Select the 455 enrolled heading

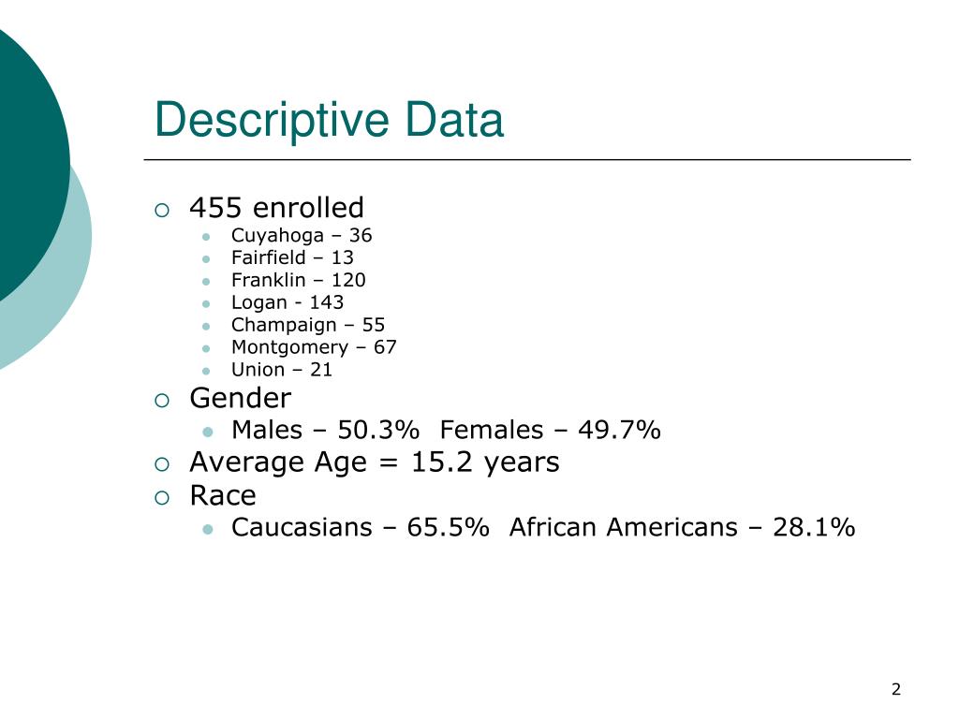point(277,207)
